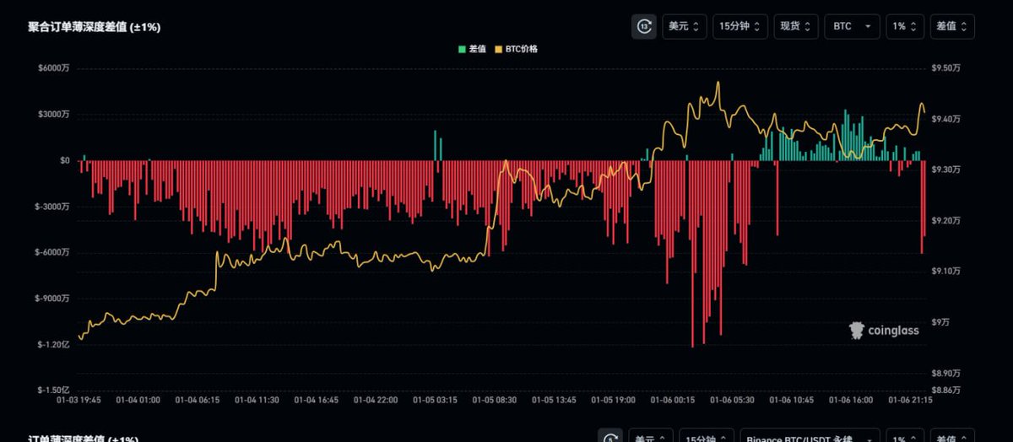Click the auto-refresh countdown timer icon
Screen dimensions: 1013x442
[x=644, y=27]
